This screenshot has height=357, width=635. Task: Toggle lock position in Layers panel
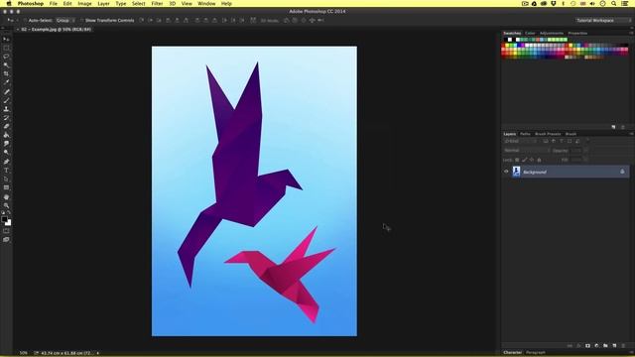[532, 160]
